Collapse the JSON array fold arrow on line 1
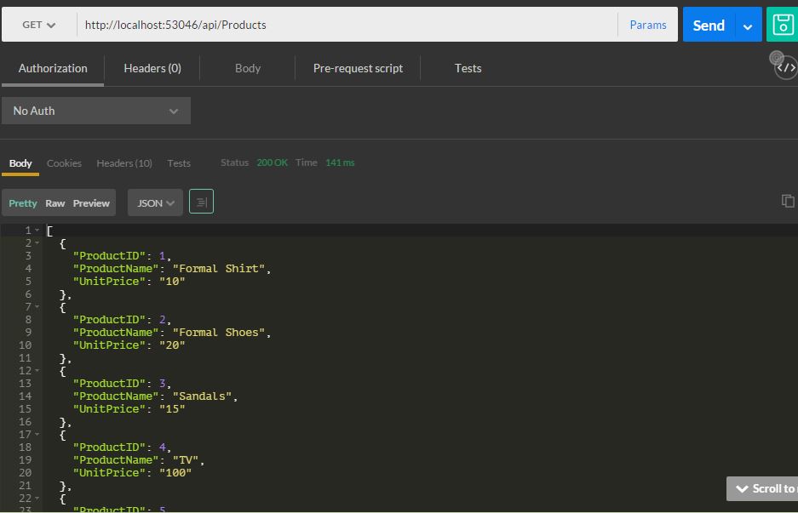 click(x=37, y=231)
